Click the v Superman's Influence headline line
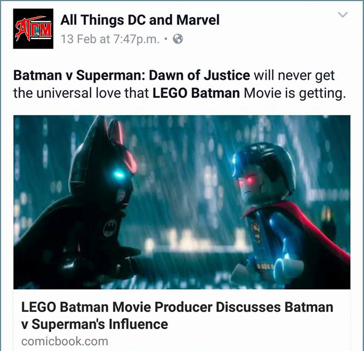This screenshot has width=364, height=351. click(94, 324)
